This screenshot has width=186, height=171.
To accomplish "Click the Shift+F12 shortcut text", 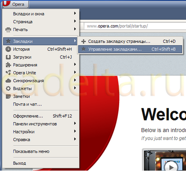I will point(62,116).
